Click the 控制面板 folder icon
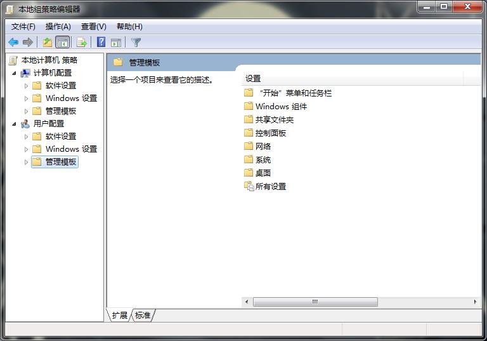The image size is (487, 341). pyautogui.click(x=249, y=133)
